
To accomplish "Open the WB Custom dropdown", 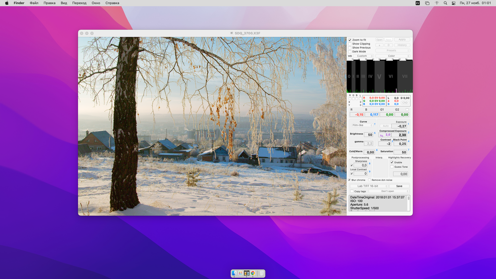I will pyautogui.click(x=362, y=56).
